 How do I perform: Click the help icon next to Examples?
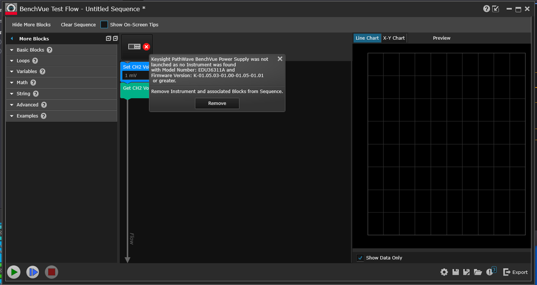[x=44, y=116]
